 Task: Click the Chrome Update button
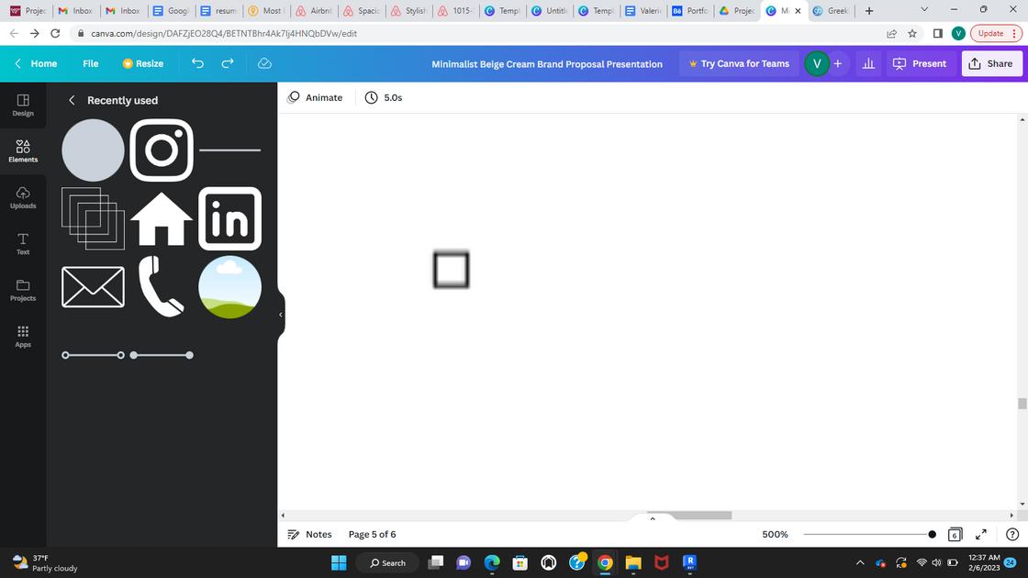[x=996, y=33]
